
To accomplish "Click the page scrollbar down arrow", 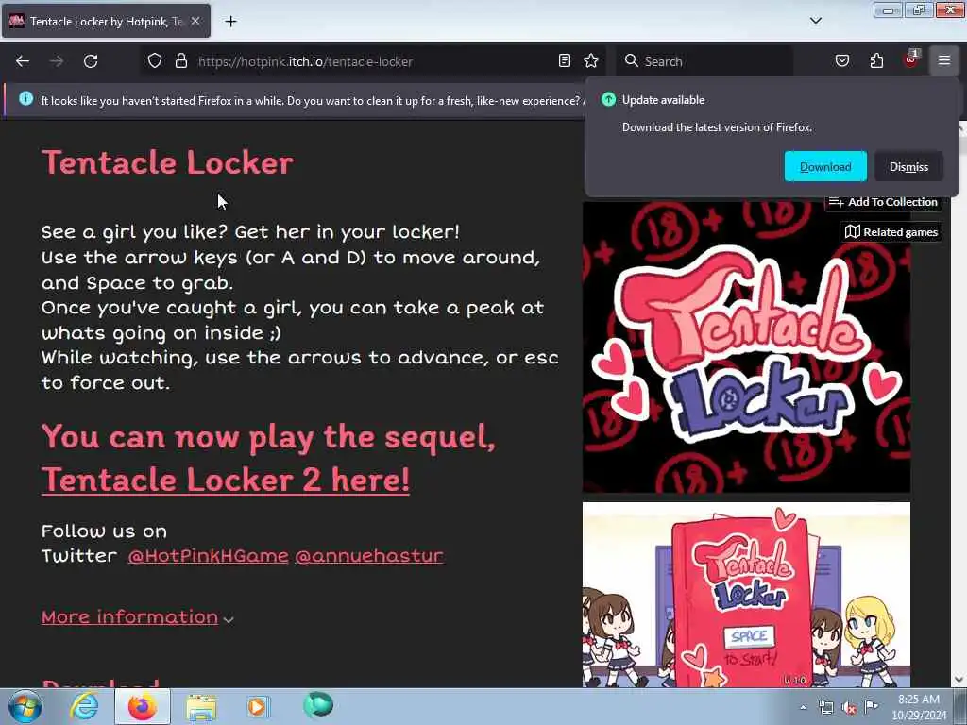I will pos(959,680).
